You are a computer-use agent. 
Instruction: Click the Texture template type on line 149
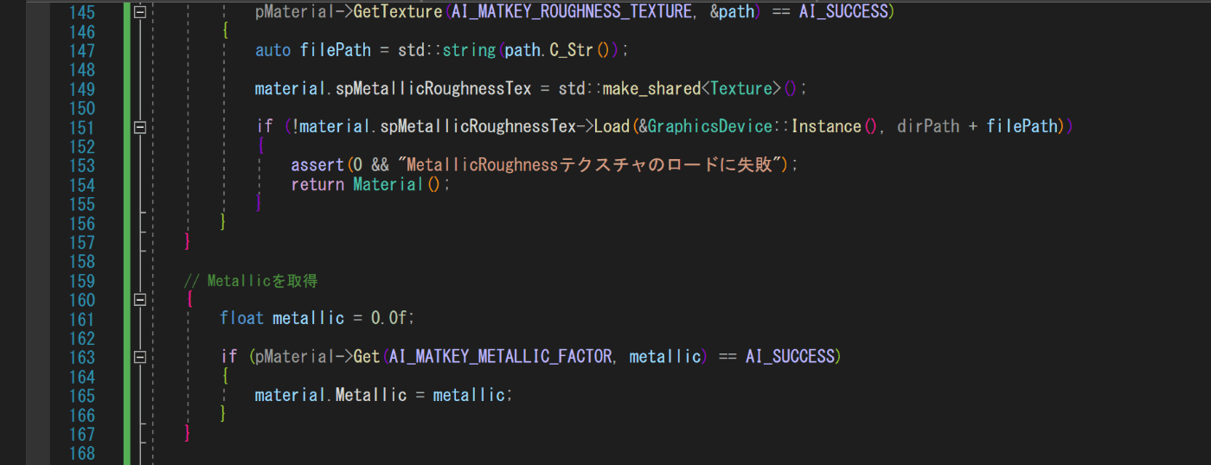741,88
